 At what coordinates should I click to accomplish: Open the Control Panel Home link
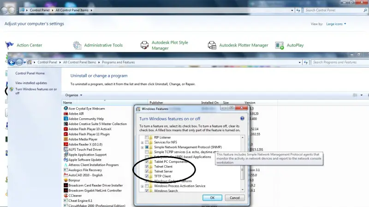tap(30, 73)
